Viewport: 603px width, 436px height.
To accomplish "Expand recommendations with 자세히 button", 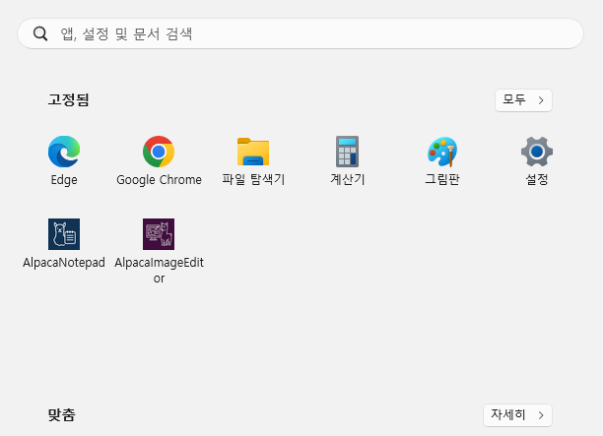I will tap(517, 415).
